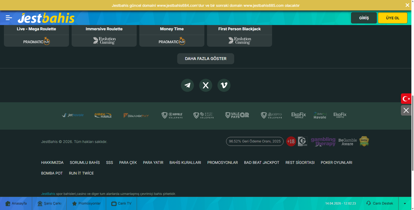Image resolution: width=414 pixels, height=210 pixels.
Task: Open the BAHİS KURALLARI footer link
Action: (x=185, y=163)
